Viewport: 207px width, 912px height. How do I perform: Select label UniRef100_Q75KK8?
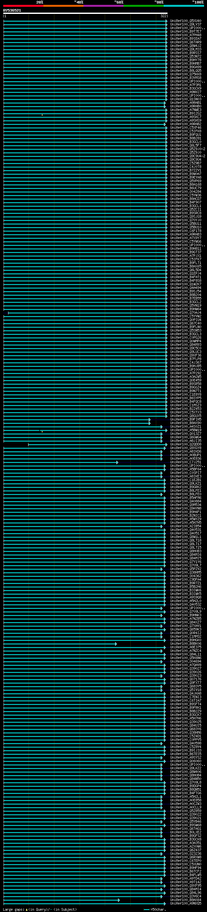[x=186, y=74]
